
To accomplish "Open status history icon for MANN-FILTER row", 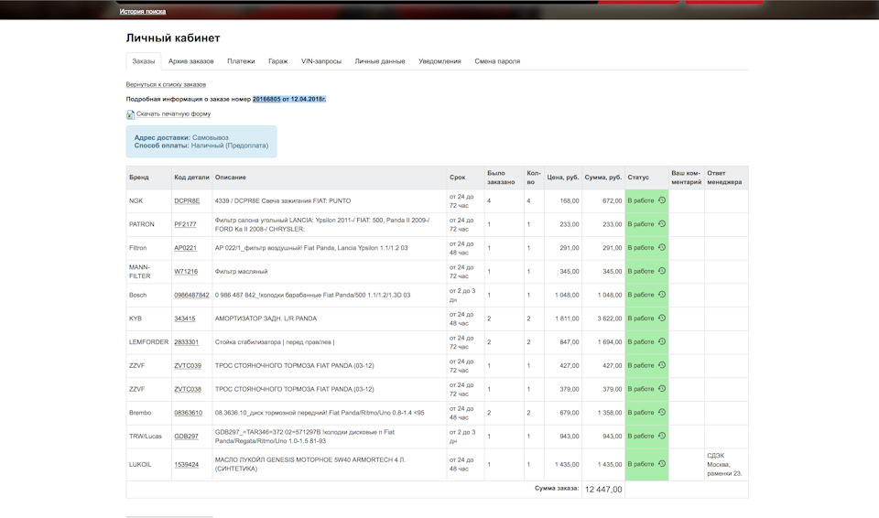I will click(661, 271).
